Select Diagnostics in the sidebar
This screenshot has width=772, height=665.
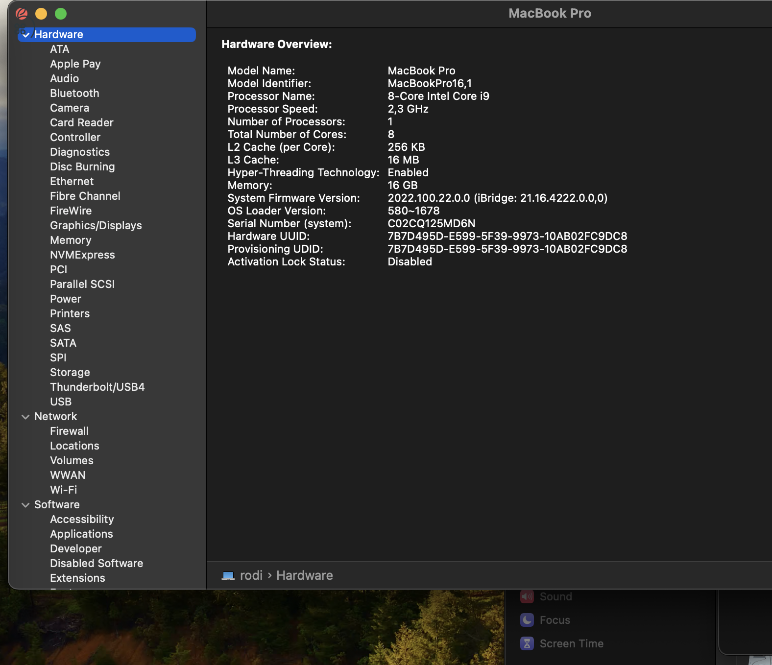tap(80, 152)
